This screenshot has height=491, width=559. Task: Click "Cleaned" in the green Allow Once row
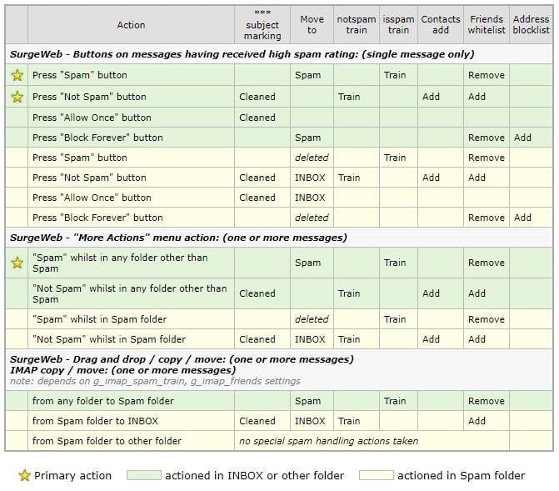pyautogui.click(x=257, y=118)
